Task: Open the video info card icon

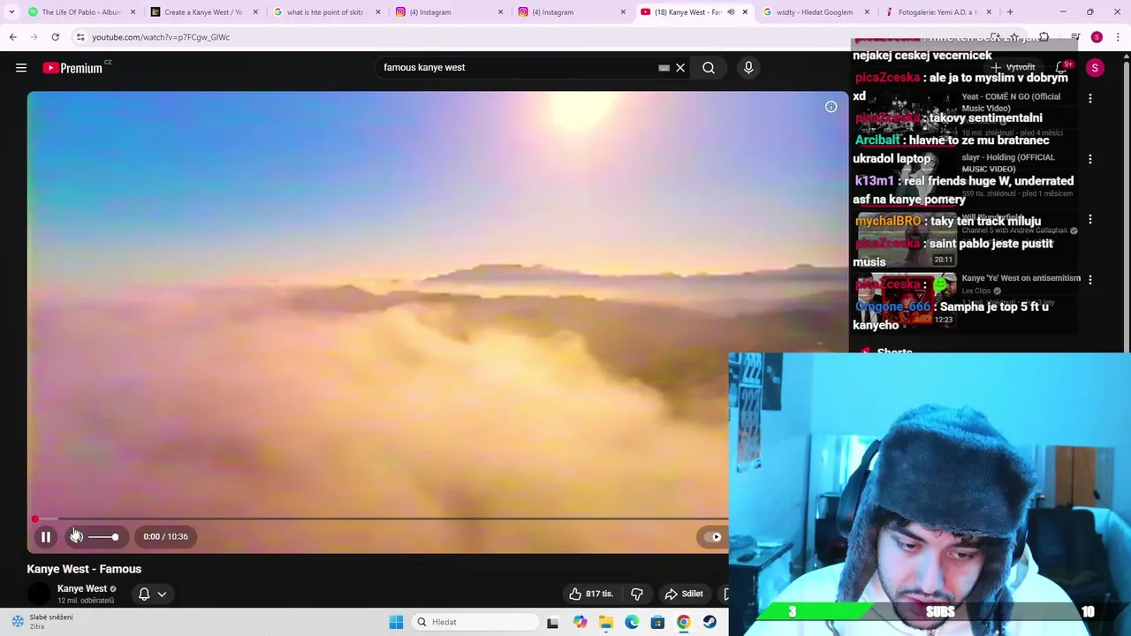Action: (x=831, y=107)
